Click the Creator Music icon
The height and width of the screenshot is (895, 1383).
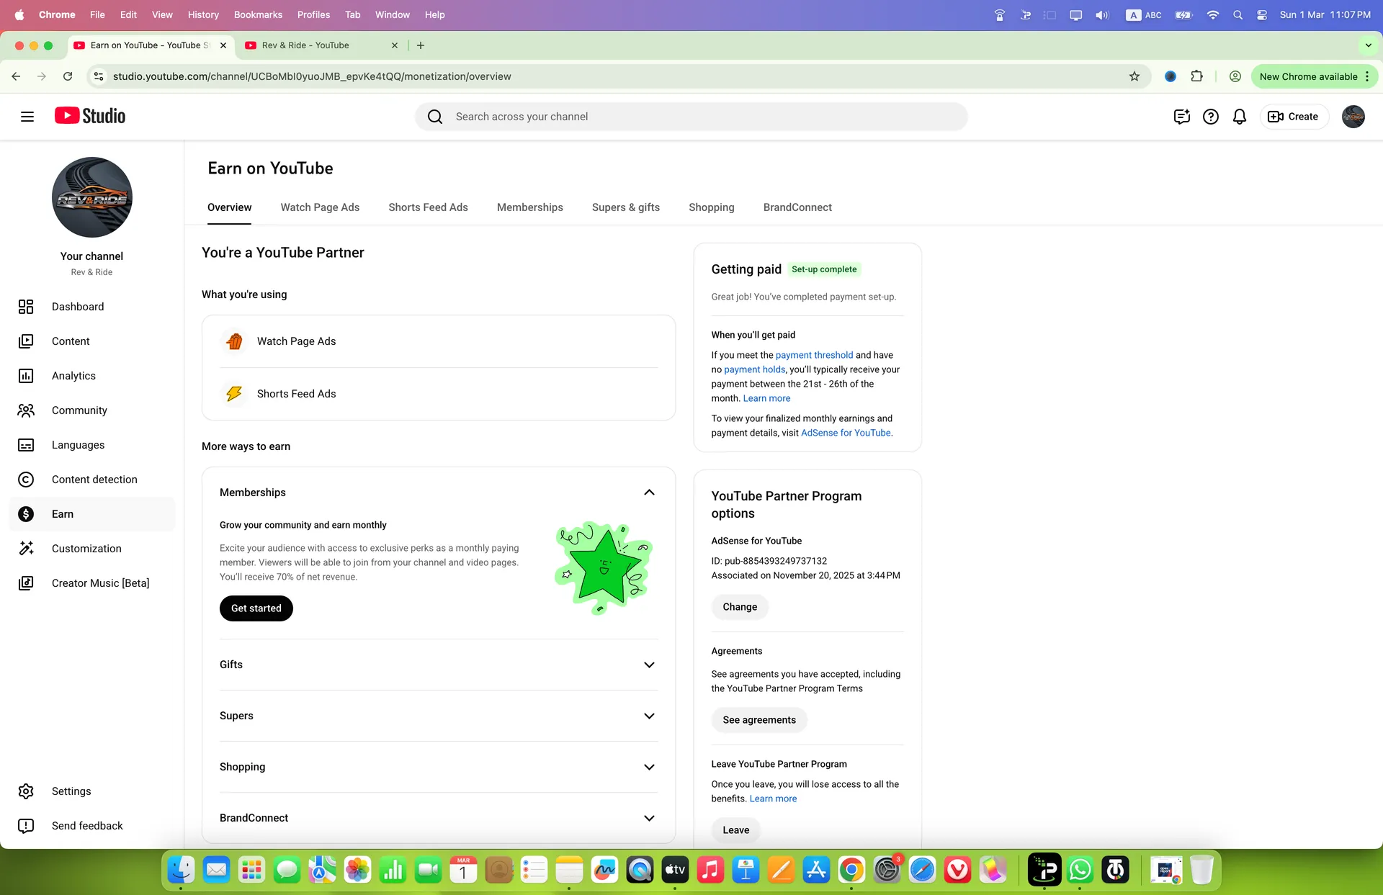tap(26, 583)
